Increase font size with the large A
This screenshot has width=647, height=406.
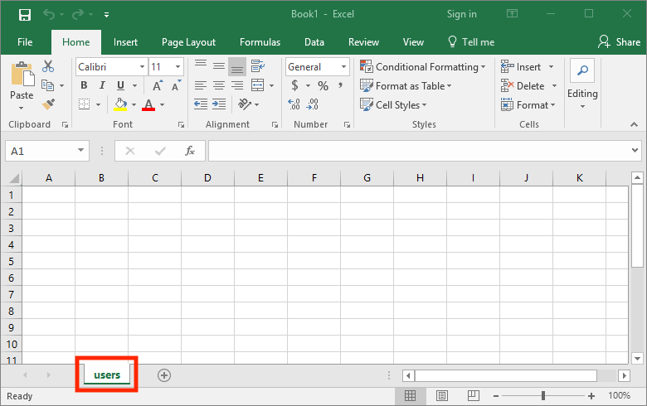(158, 85)
